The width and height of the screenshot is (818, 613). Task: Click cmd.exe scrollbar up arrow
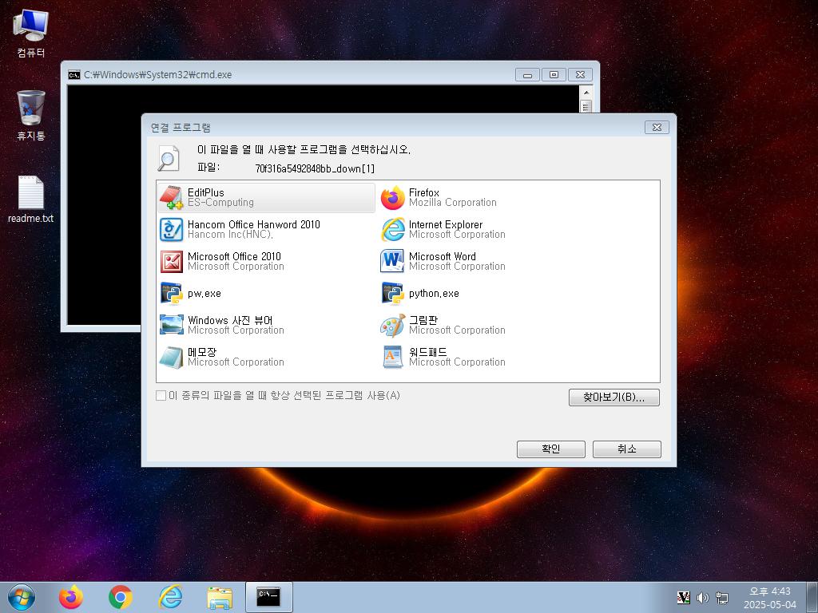(x=586, y=93)
